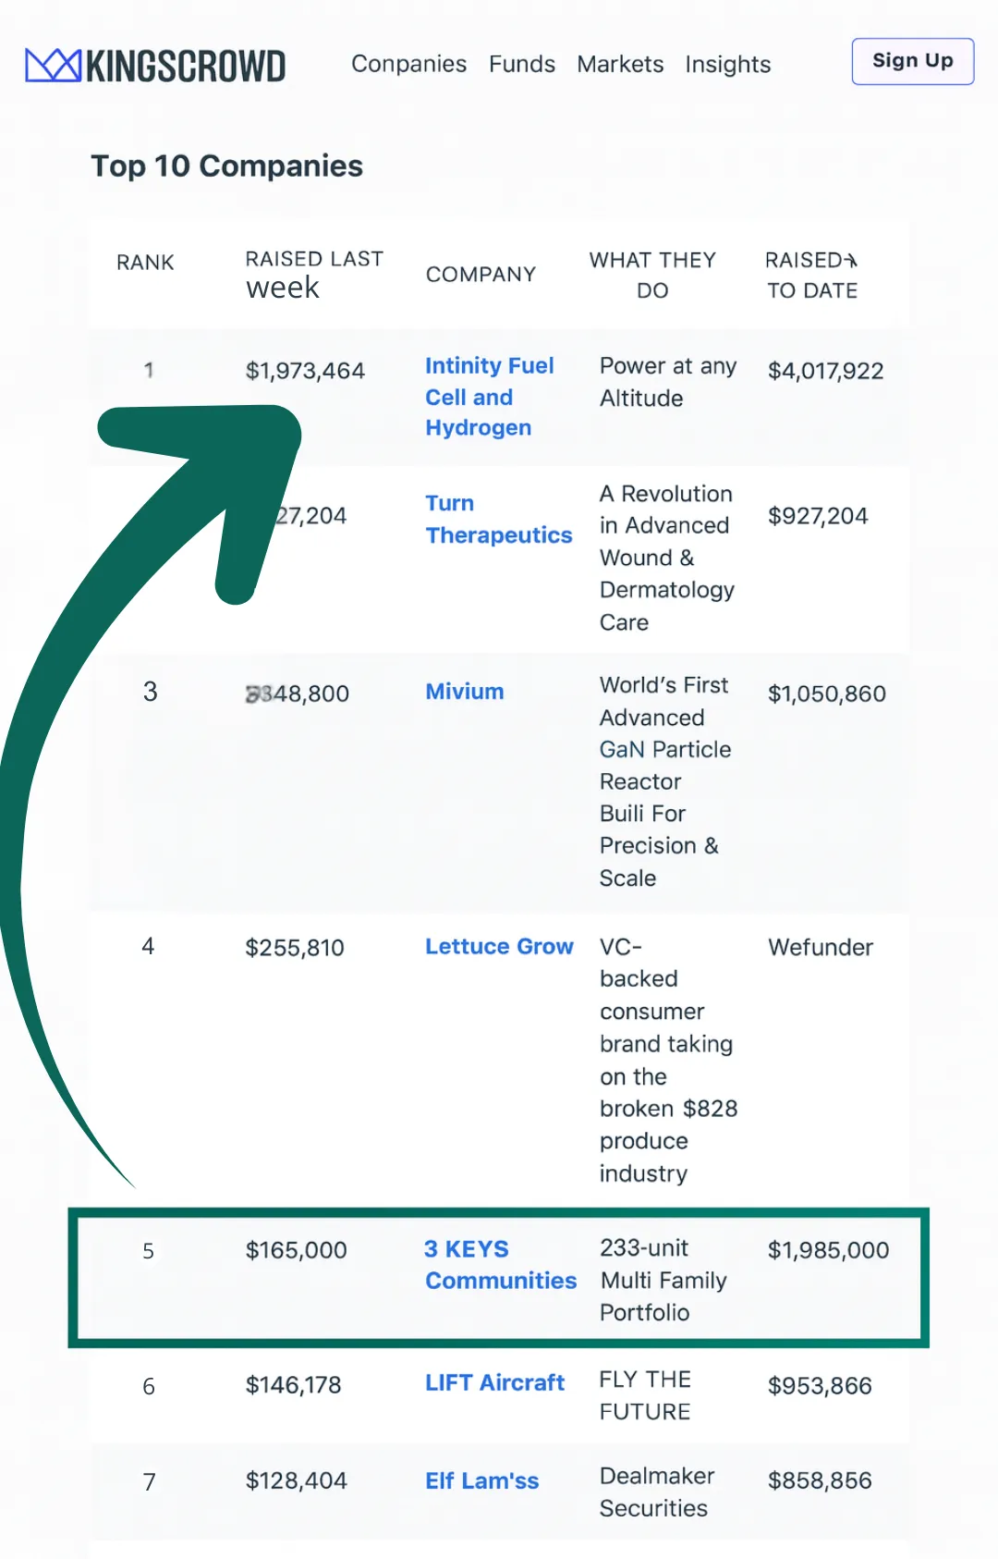Select the Lettuce Grow company link
This screenshot has width=998, height=1559.
pyautogui.click(x=499, y=947)
